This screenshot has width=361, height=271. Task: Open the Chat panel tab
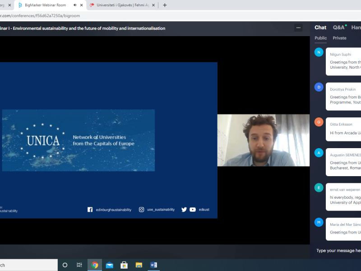tap(320, 28)
